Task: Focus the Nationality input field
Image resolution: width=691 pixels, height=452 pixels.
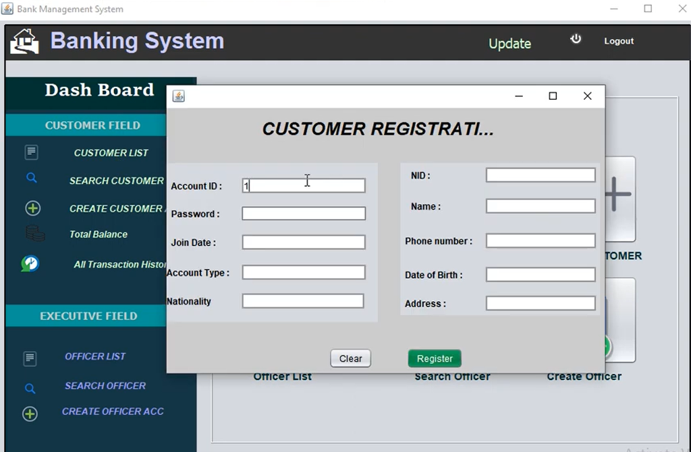Action: pyautogui.click(x=303, y=301)
